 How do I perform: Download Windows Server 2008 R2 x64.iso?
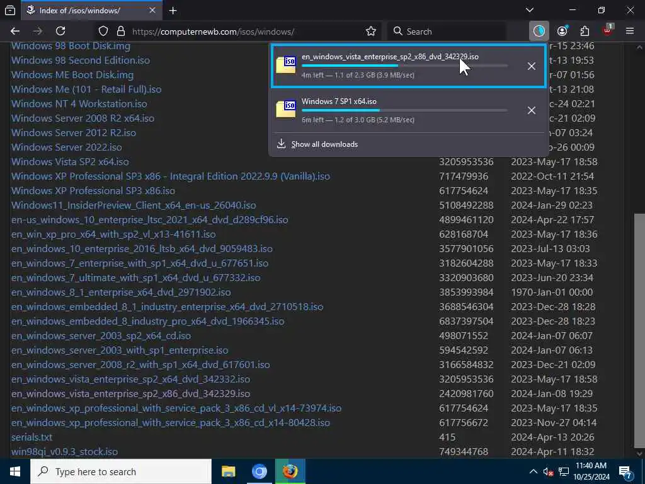pyautogui.click(x=83, y=118)
